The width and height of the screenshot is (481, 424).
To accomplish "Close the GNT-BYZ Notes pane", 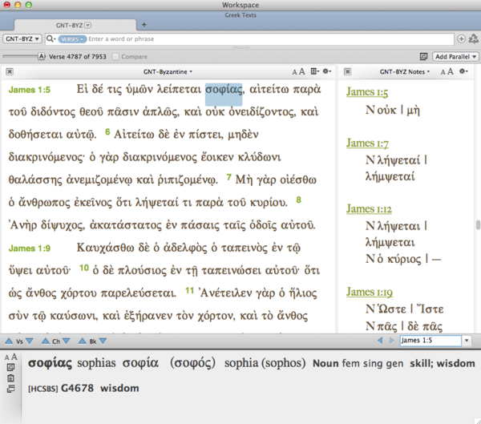I will click(x=346, y=72).
